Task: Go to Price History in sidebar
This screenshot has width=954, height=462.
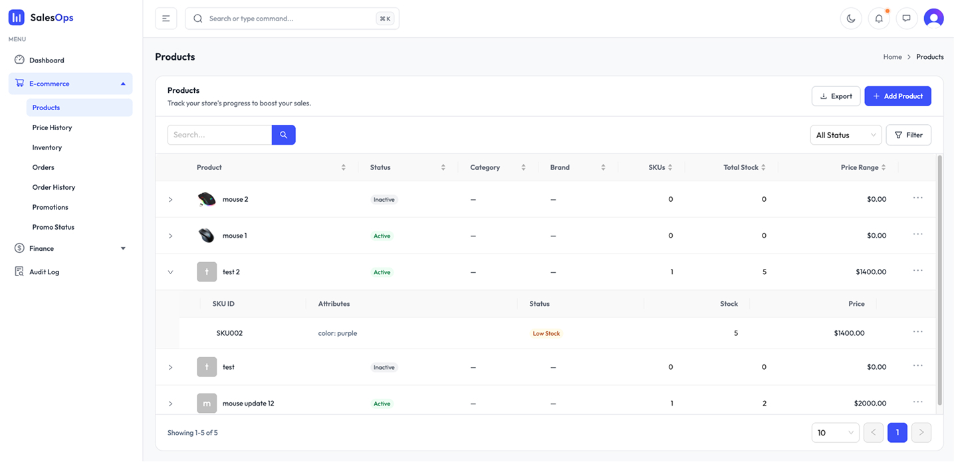Action: click(52, 127)
